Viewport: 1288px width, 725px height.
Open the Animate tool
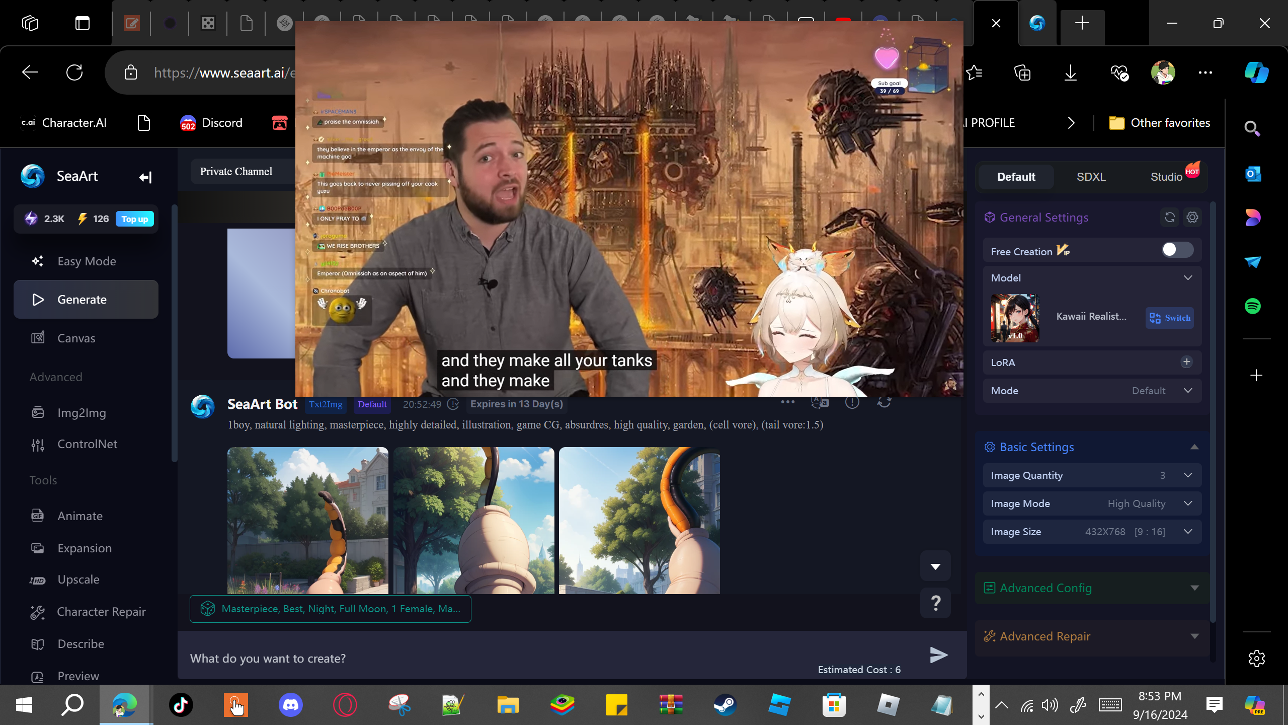pos(86,516)
